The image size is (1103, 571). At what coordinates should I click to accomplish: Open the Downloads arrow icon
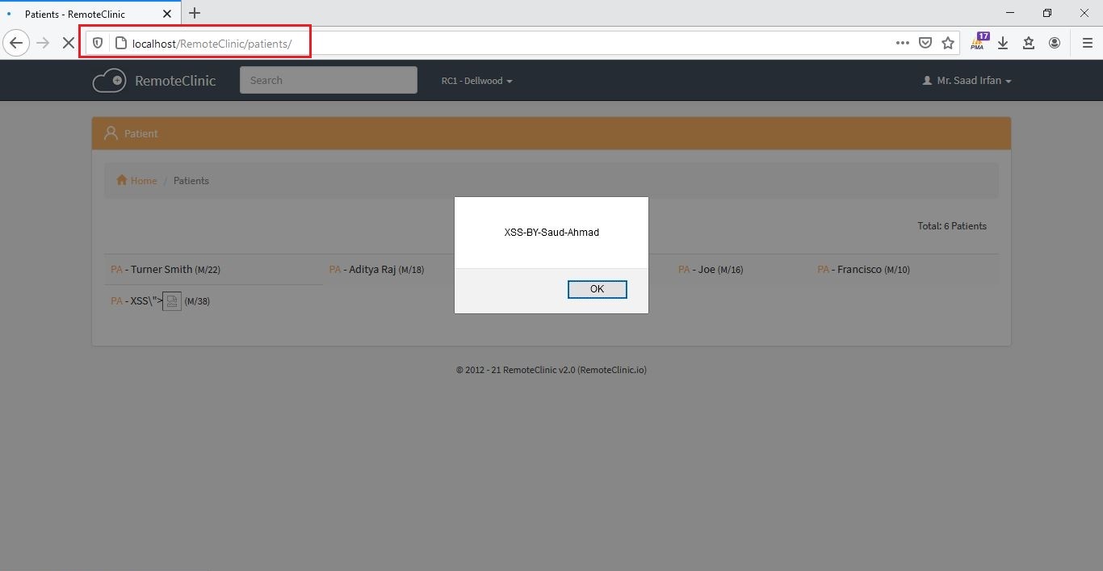[x=1003, y=43]
